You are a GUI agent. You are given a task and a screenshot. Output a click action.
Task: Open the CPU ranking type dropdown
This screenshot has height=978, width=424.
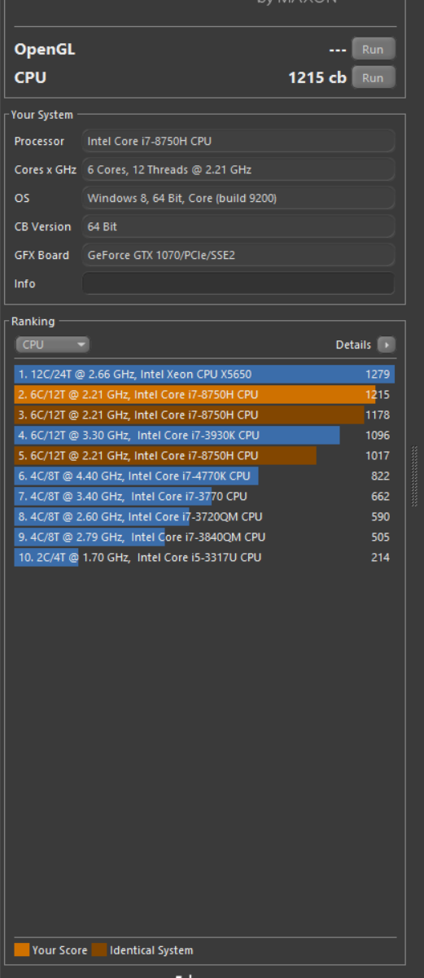point(52,344)
